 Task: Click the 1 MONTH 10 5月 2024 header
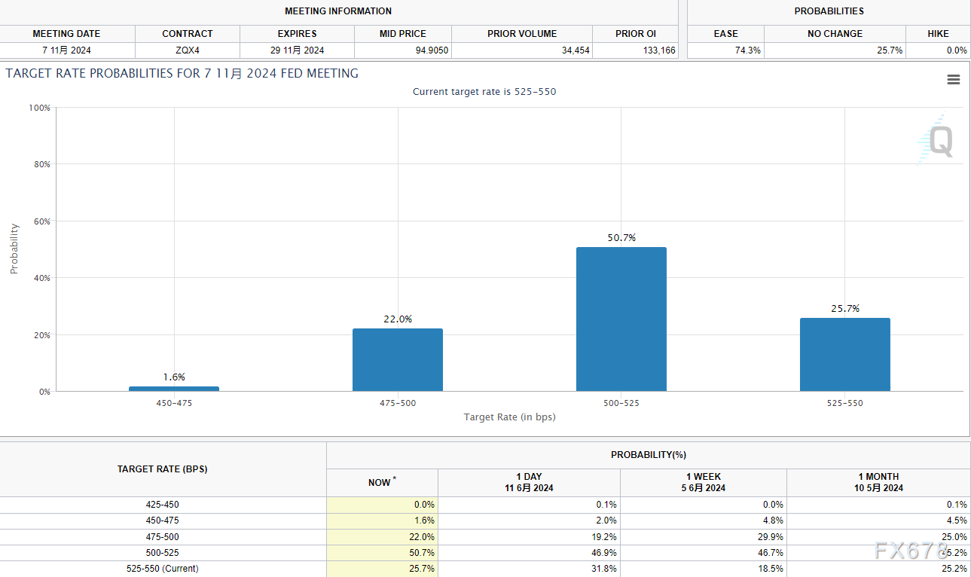pyautogui.click(x=878, y=482)
